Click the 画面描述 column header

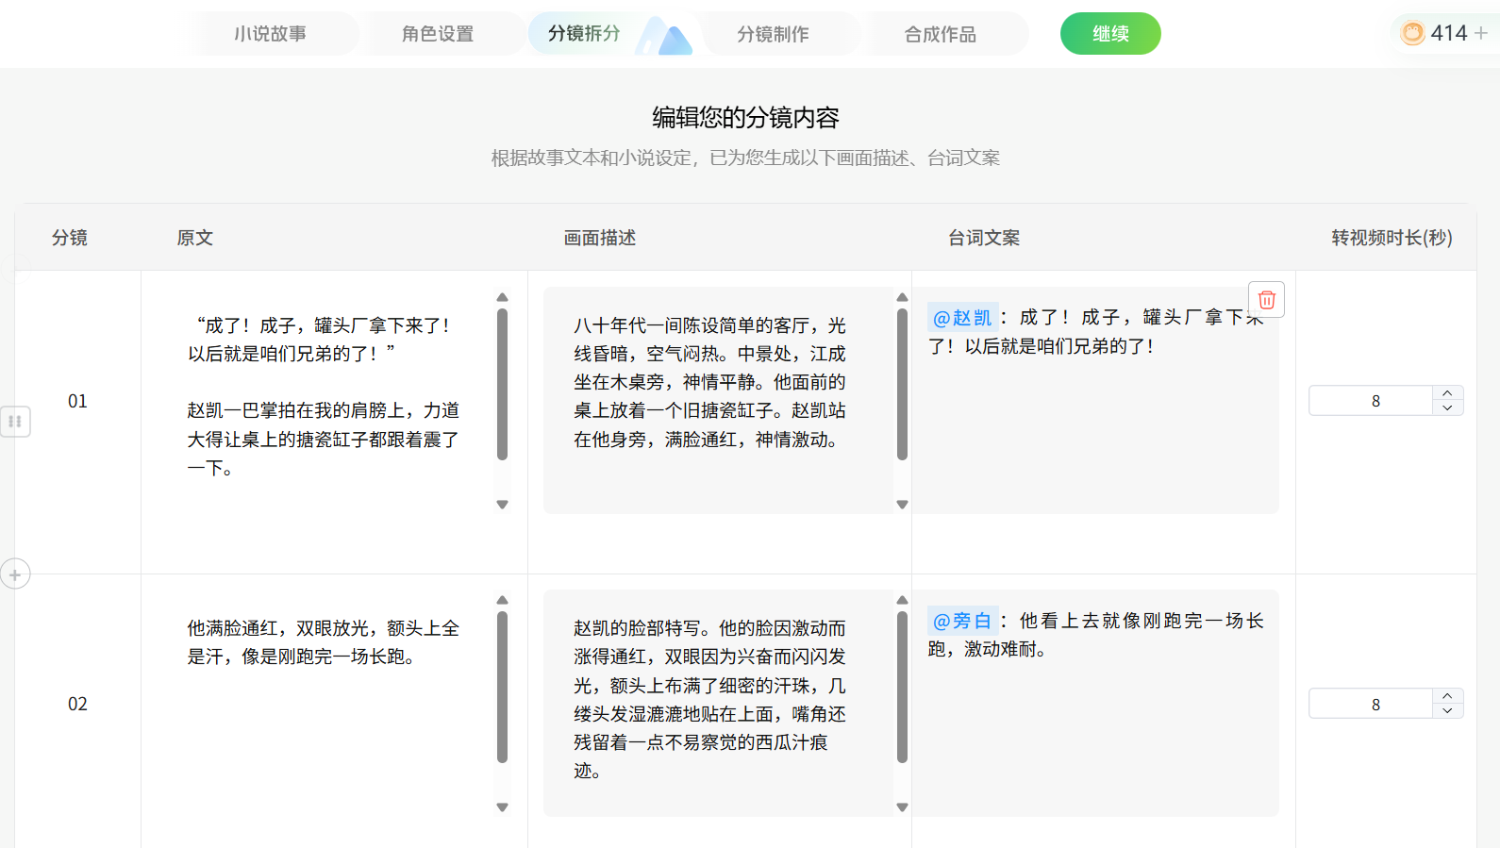point(600,238)
